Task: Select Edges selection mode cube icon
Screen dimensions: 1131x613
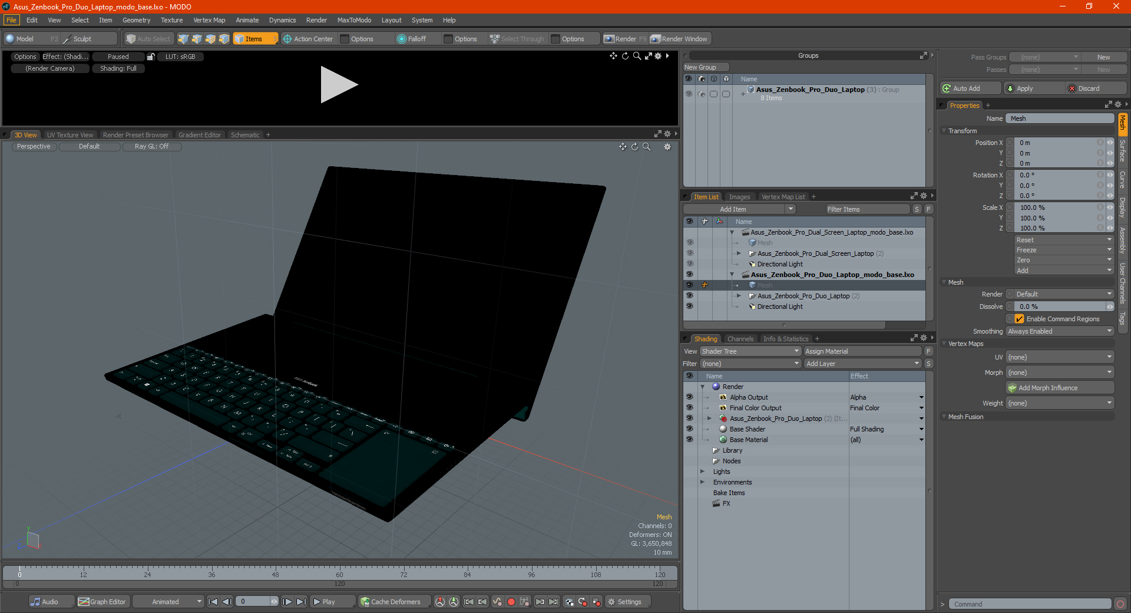Action: [197, 39]
